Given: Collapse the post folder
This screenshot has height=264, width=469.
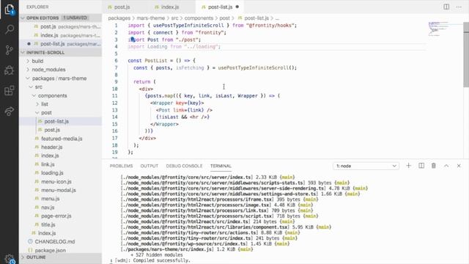Looking at the screenshot, I should tap(61, 112).
